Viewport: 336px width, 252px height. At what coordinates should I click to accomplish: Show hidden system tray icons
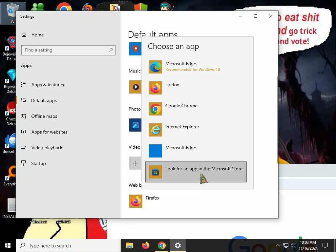click(278, 245)
